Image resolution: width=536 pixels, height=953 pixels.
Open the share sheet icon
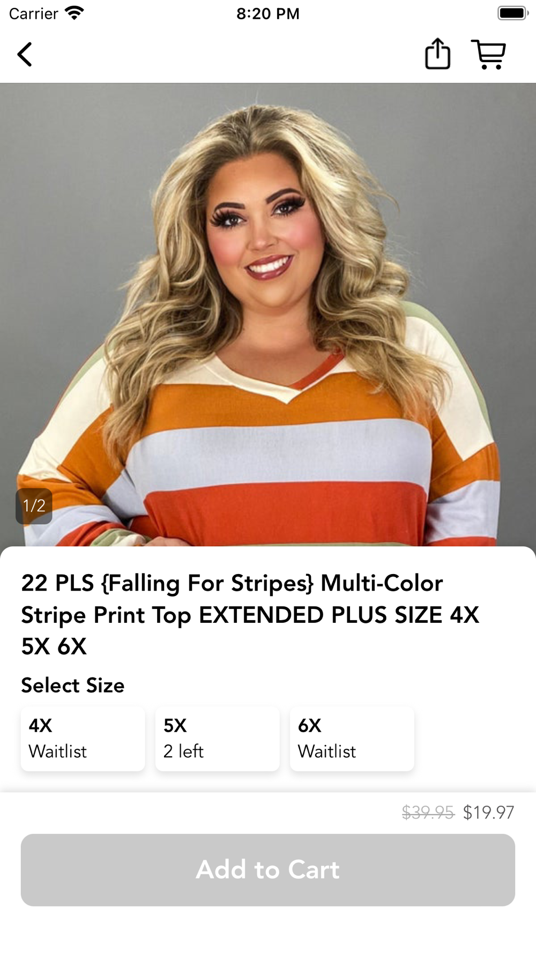point(437,54)
